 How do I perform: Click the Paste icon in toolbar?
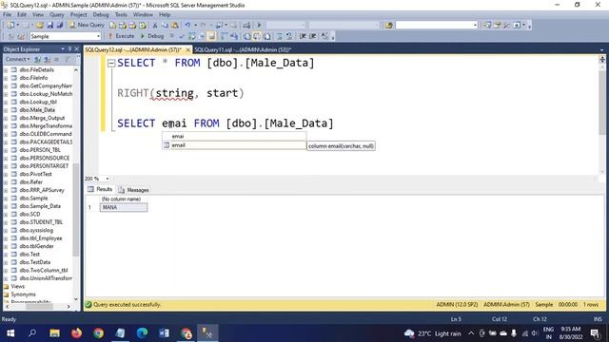[x=175, y=26]
